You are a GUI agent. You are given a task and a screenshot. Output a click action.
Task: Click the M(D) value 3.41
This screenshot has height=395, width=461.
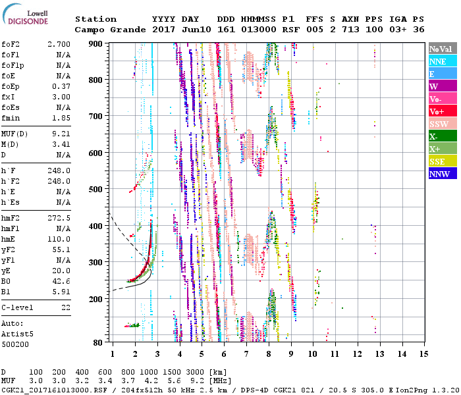[x=61, y=145]
